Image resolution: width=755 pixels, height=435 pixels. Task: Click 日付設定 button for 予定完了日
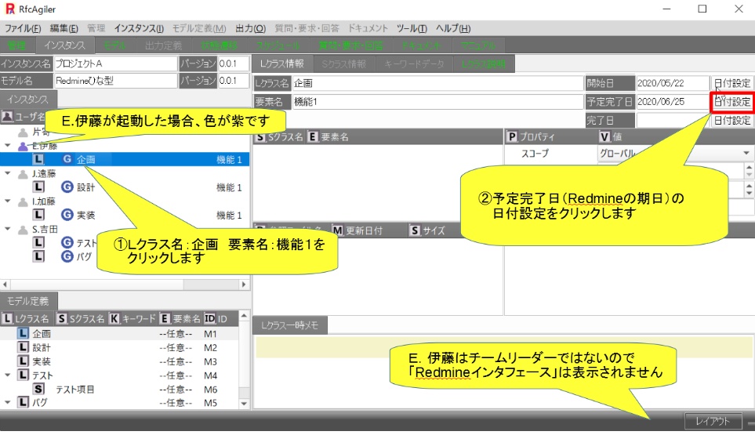[x=731, y=102]
